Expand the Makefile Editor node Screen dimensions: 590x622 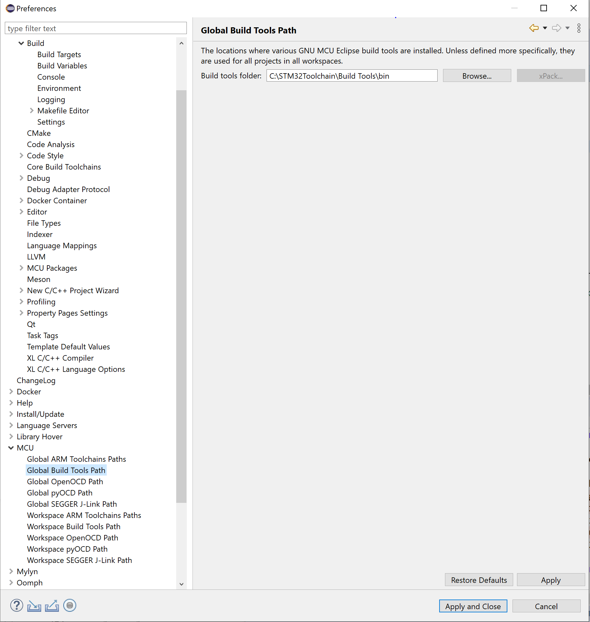click(x=32, y=110)
